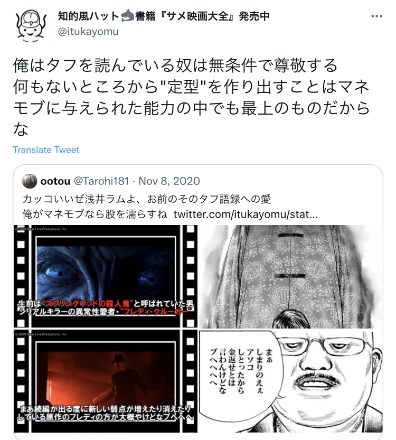Viewport: 396px width, 440px height.
Task: Open the @Tarohi181 handle
Action: point(101,181)
